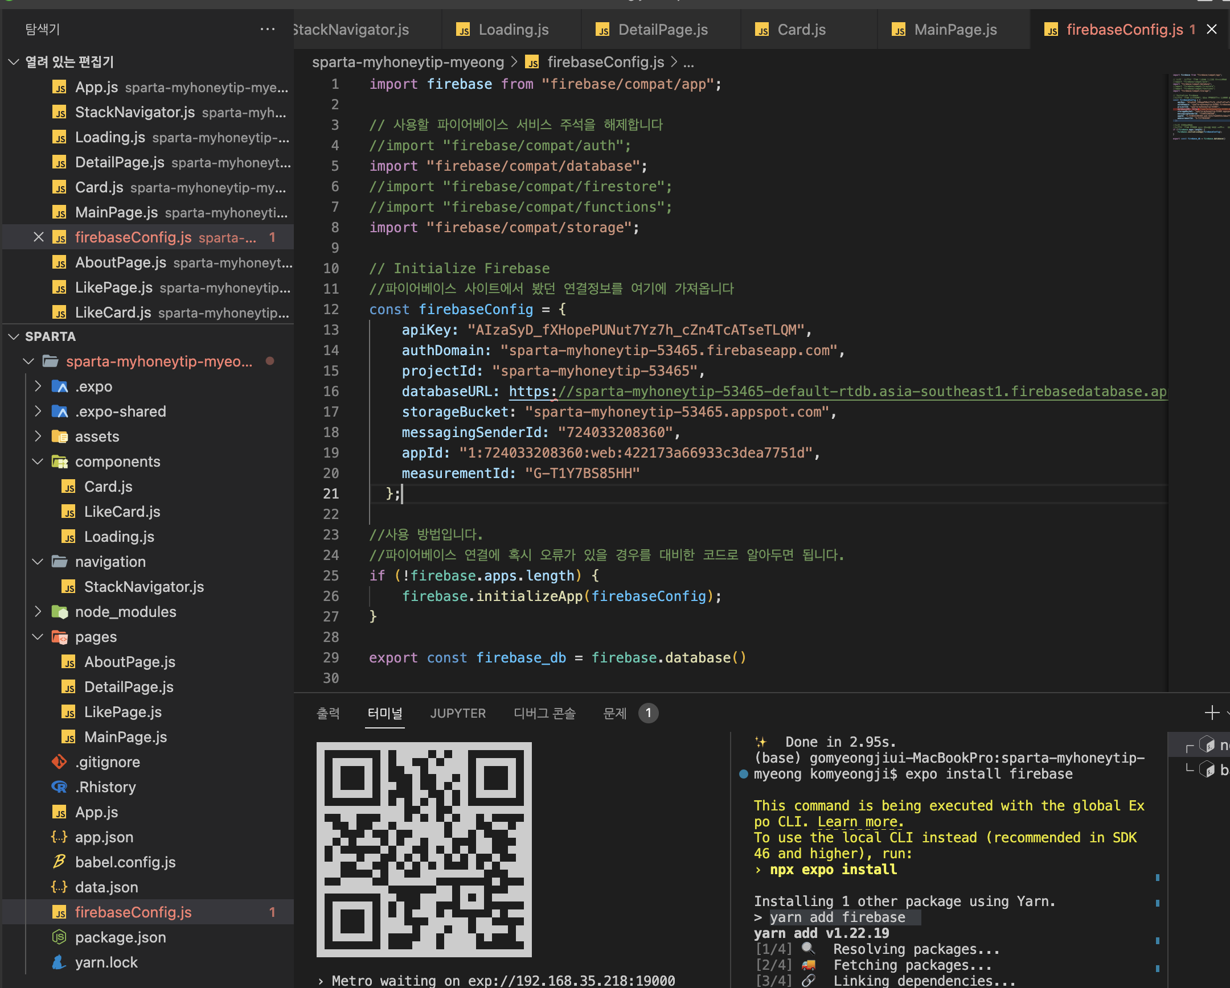Collapse the SPARTA workspace section
Image resolution: width=1230 pixels, height=988 pixels.
(x=14, y=336)
